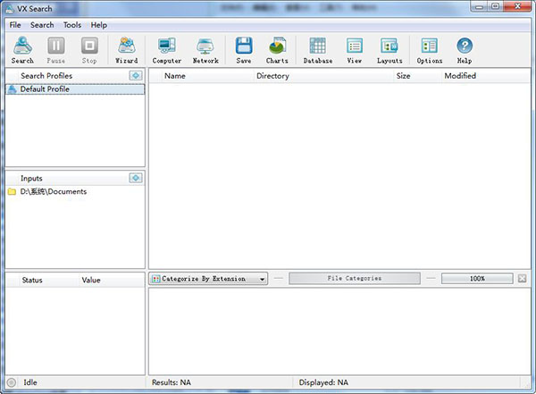
Task: Minimize the VX Search window
Action: click(479, 6)
